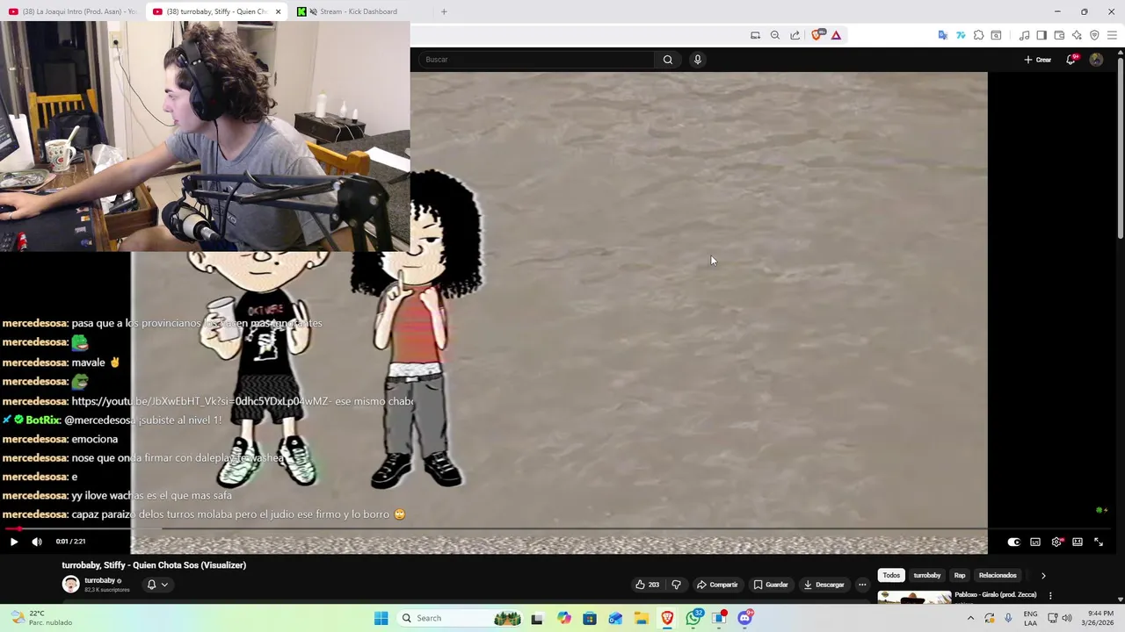This screenshot has width=1125, height=632.
Task: Toggle the browser sidebar panel
Action: (1042, 35)
